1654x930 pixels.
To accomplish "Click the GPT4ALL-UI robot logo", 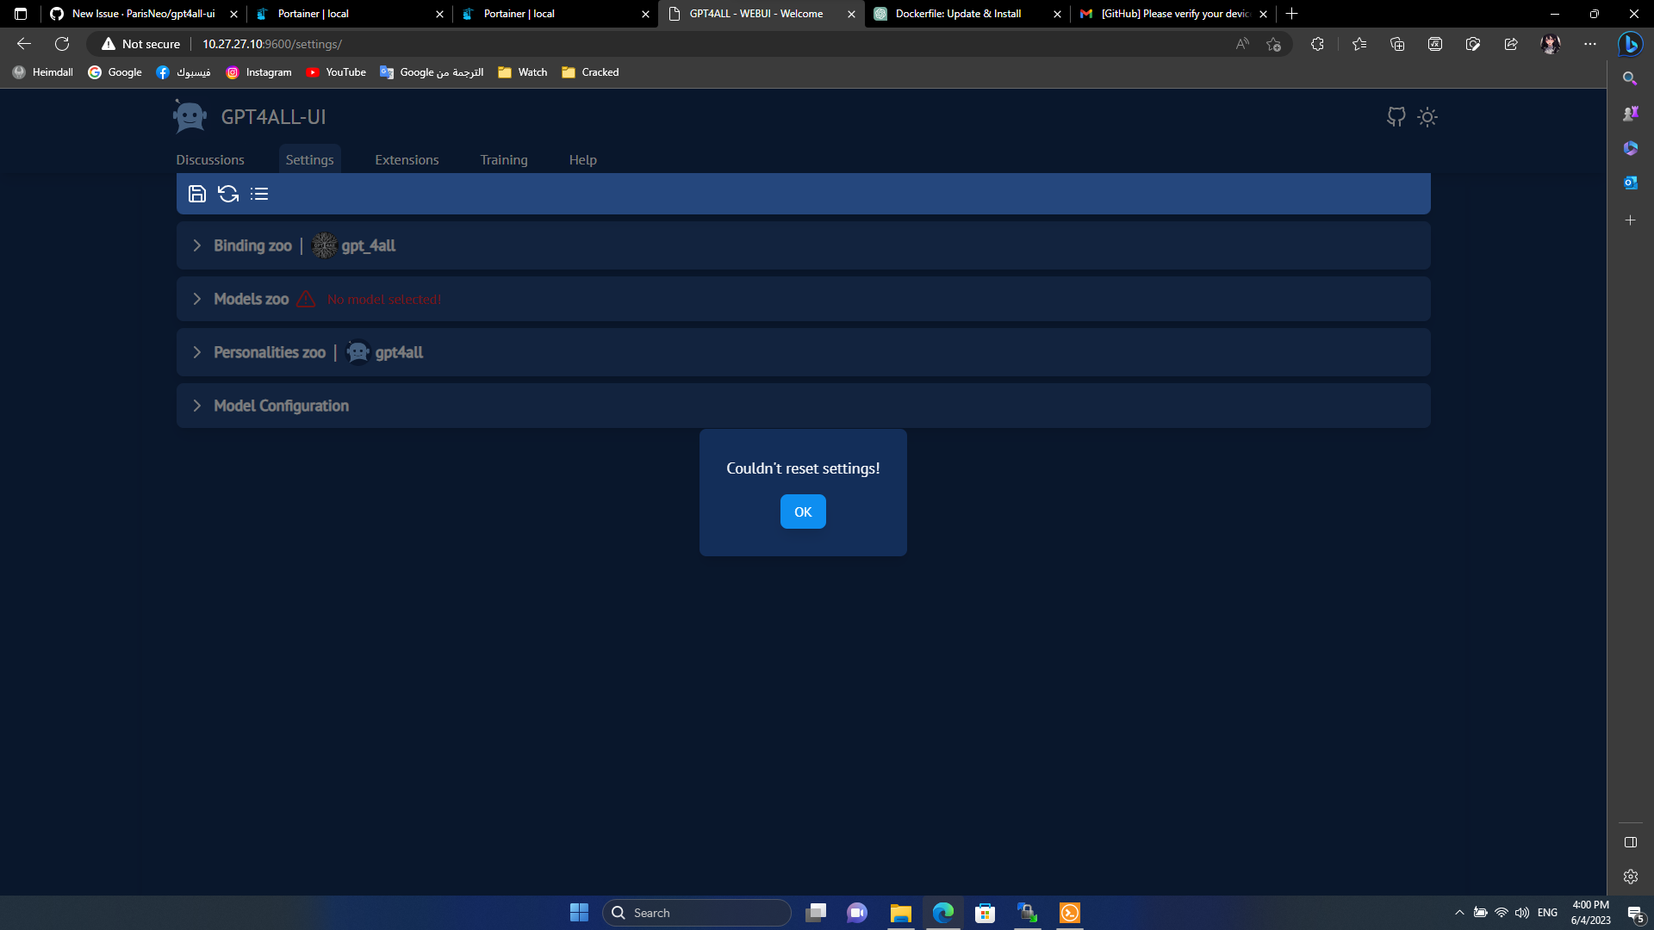I will [190, 116].
